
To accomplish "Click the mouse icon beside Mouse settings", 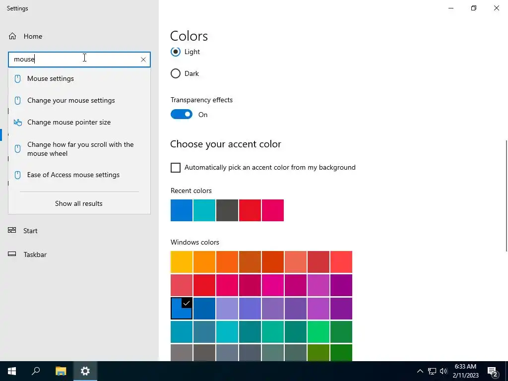I will point(17,78).
